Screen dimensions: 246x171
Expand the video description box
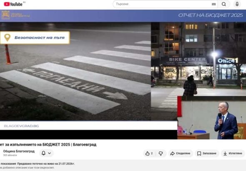[x=123, y=165]
